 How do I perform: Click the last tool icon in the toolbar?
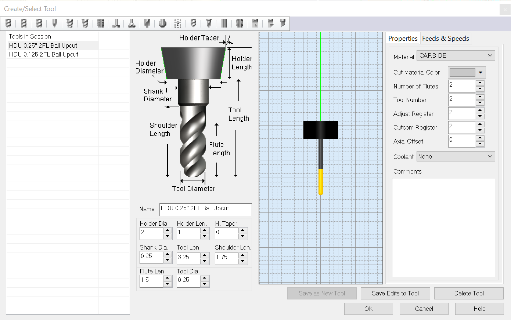pos(283,23)
